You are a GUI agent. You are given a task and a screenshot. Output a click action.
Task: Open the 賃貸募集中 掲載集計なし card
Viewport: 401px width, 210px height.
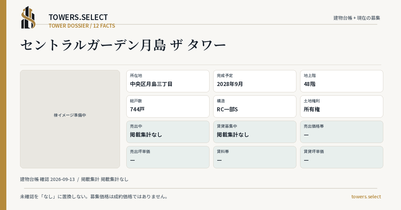pos(255,132)
